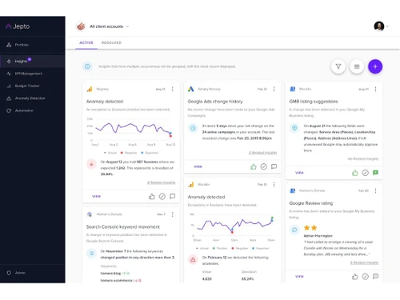Open the user profile avatar menu
The height and width of the screenshot is (300, 400).
tap(381, 26)
